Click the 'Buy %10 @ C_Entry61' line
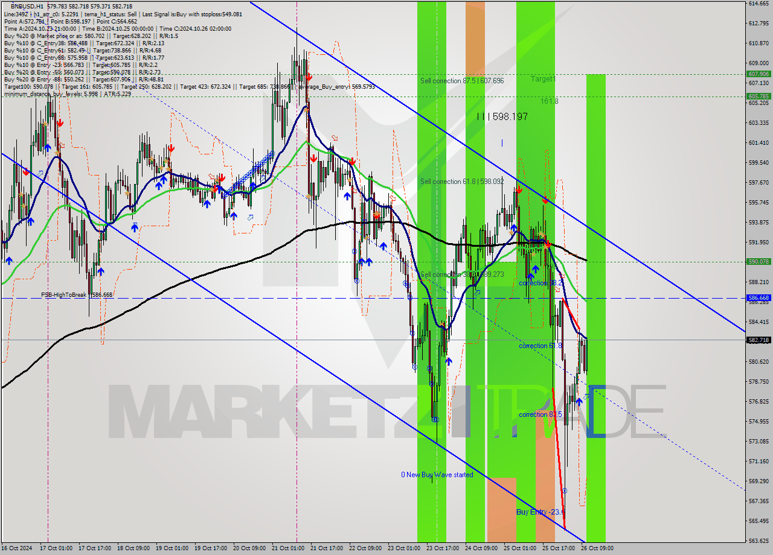Screen dimensions: 773x555 [x=82, y=50]
